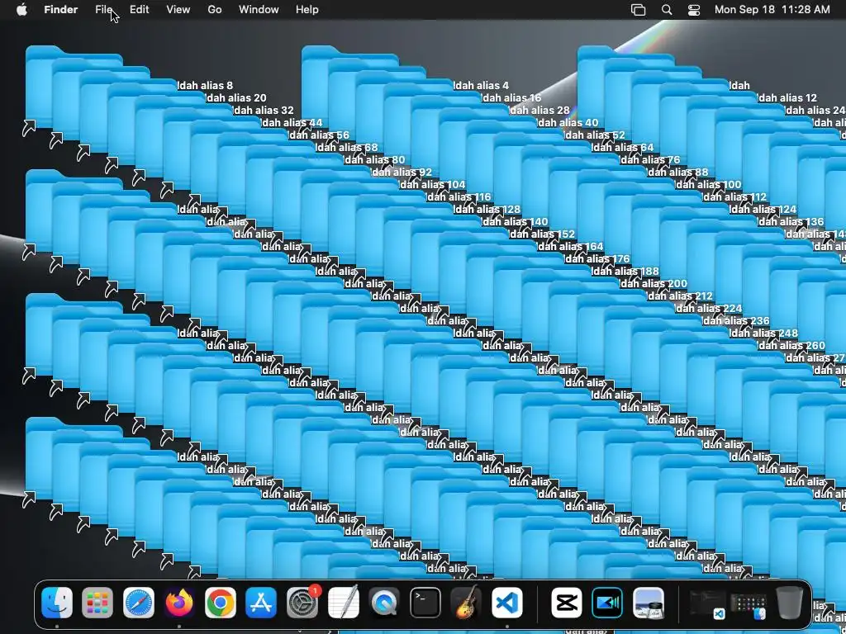
Task: Select folder label "ldah alias 248"
Action: coord(764,334)
